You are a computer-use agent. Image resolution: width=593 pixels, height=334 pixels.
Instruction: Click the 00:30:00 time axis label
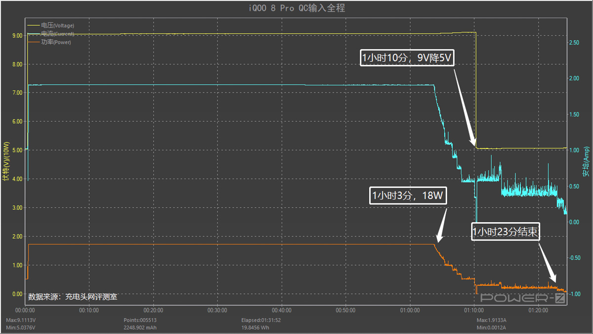pos(217,311)
